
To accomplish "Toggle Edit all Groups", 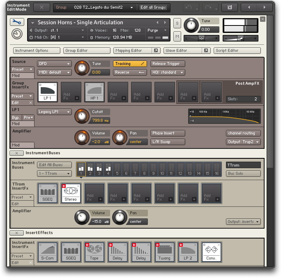I will coord(153,7).
